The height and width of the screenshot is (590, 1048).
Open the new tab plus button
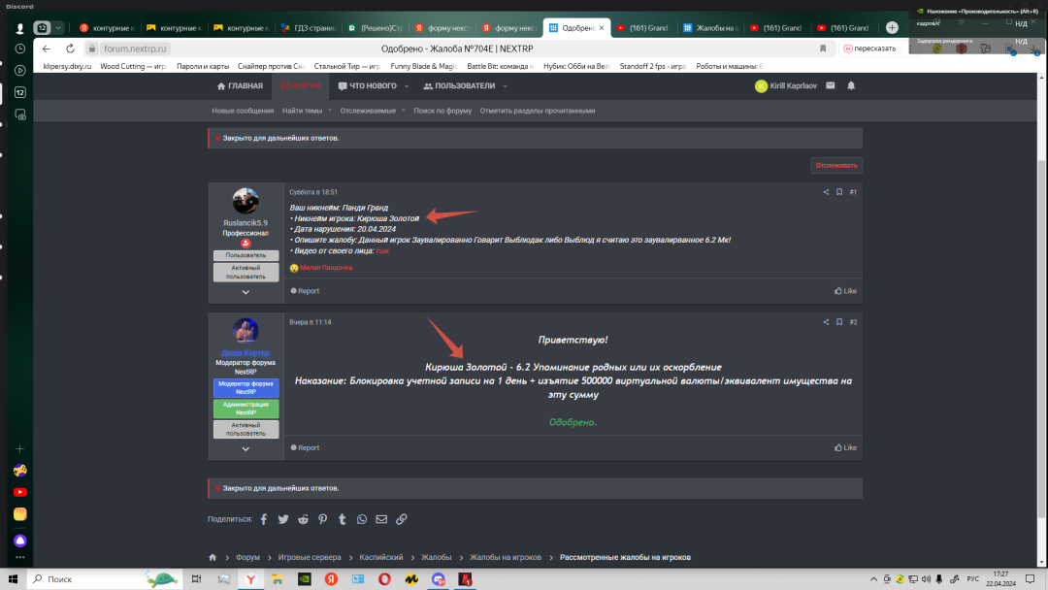coord(893,27)
